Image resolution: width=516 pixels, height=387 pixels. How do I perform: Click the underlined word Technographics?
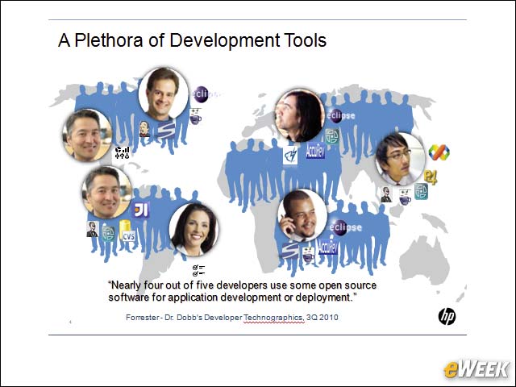coord(274,318)
